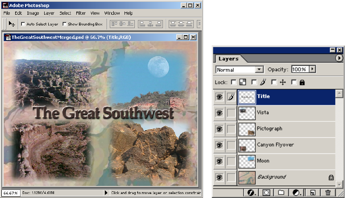The height and width of the screenshot is (198, 345).
Task: Open the Filter menu
Action: click(x=80, y=13)
